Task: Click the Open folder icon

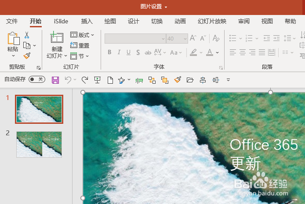Action: (190, 80)
